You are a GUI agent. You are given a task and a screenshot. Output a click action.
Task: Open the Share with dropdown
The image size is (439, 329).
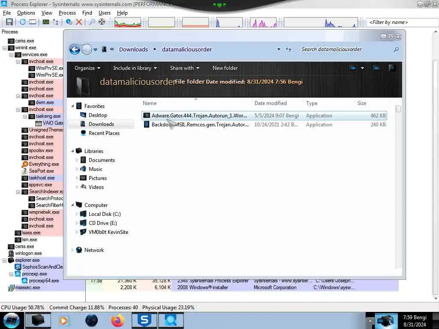184,68
